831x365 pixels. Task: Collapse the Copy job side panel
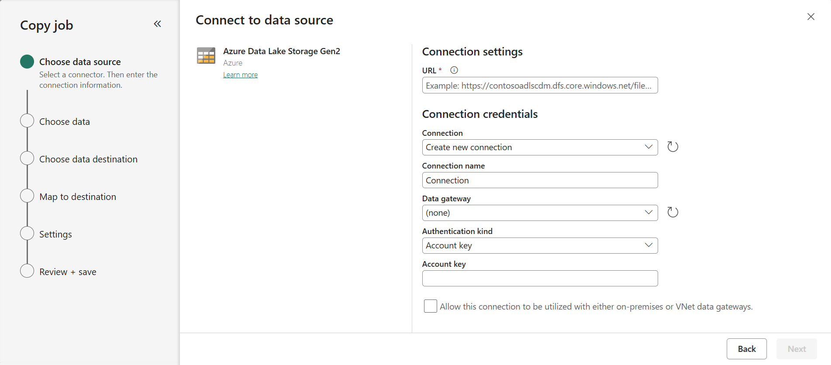click(x=157, y=24)
